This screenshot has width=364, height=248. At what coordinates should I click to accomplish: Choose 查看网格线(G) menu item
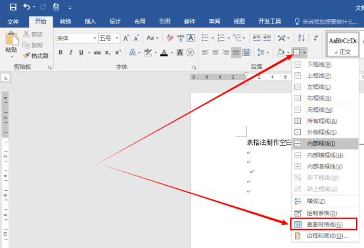(x=324, y=224)
